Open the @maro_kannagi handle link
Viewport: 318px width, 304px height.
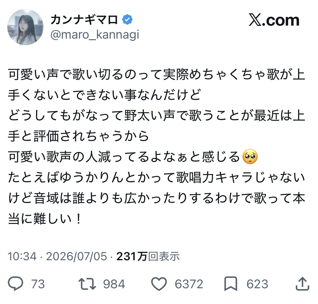[95, 35]
